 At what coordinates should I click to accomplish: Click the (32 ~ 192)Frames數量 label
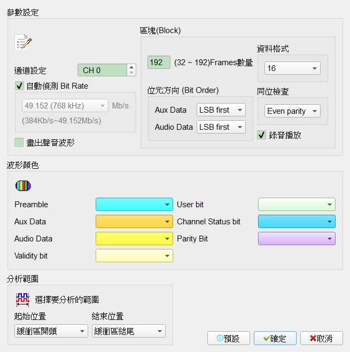click(214, 62)
